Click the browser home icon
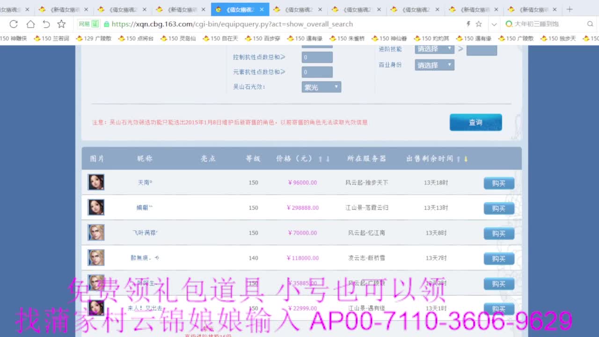Screen dimensions: 599x337 [x=30, y=24]
